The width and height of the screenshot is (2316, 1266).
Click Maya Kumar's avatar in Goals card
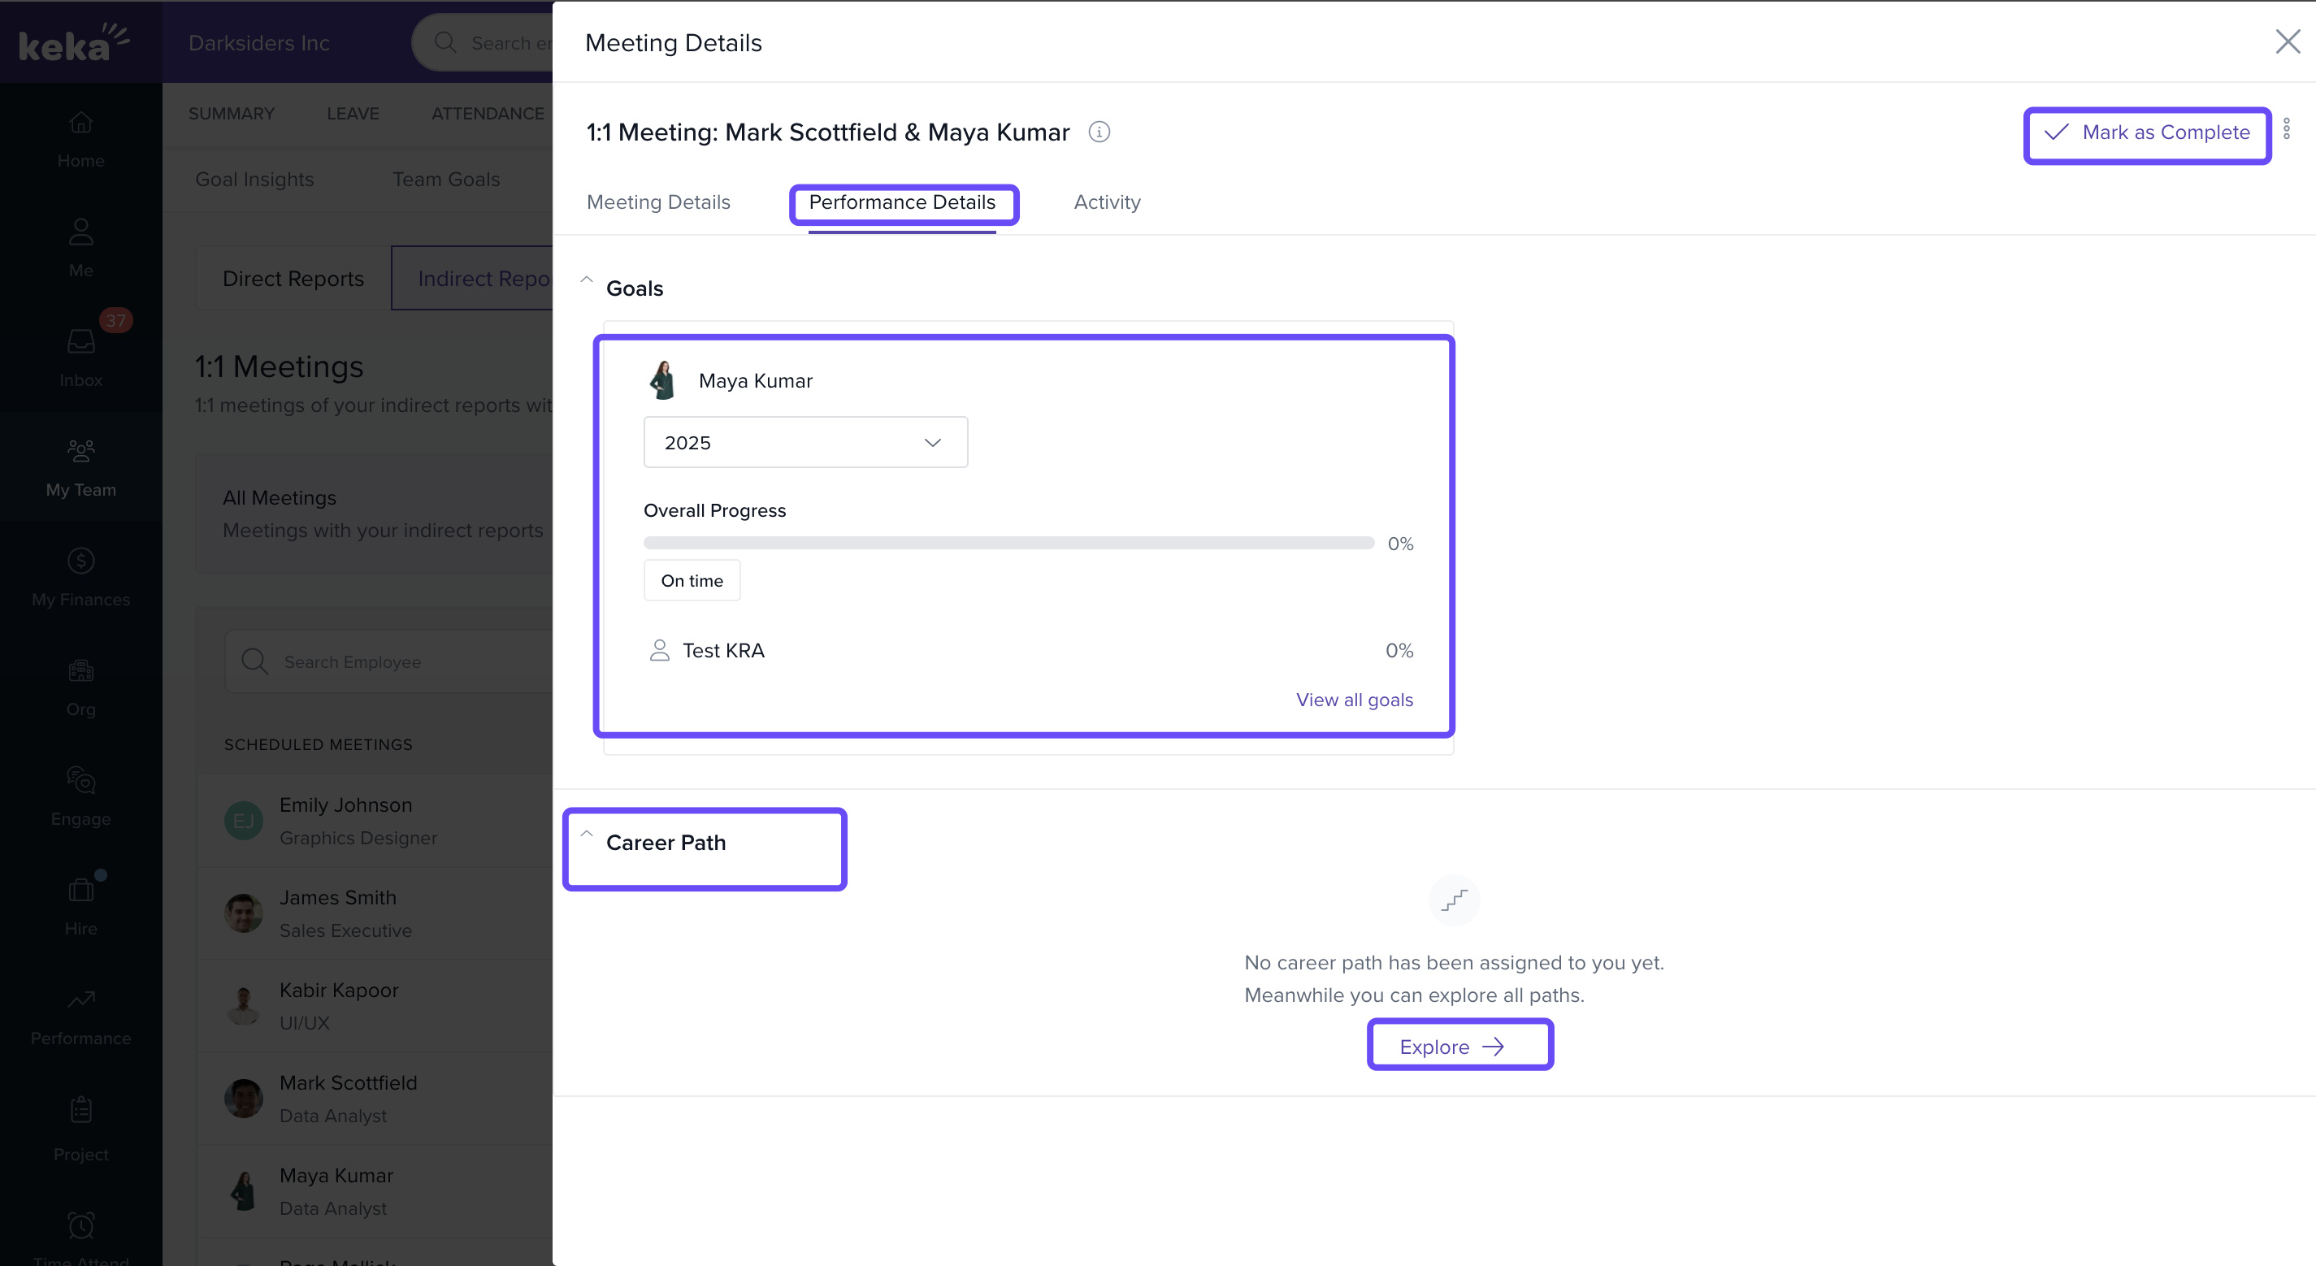tap(662, 380)
